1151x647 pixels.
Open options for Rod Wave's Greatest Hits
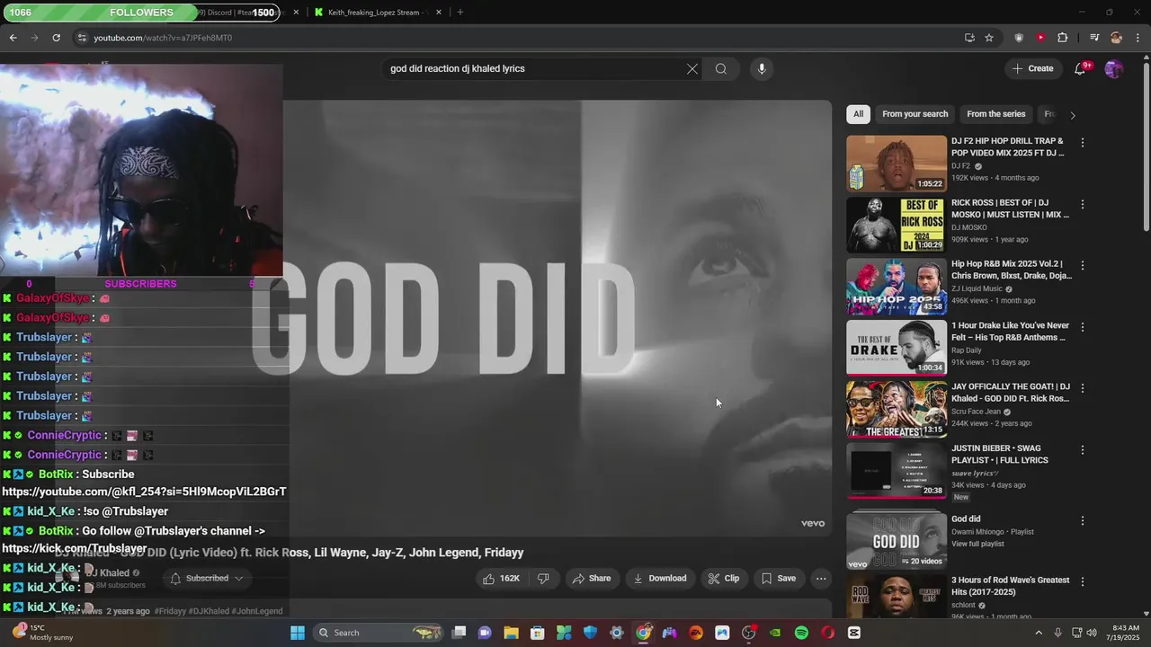[x=1083, y=581]
